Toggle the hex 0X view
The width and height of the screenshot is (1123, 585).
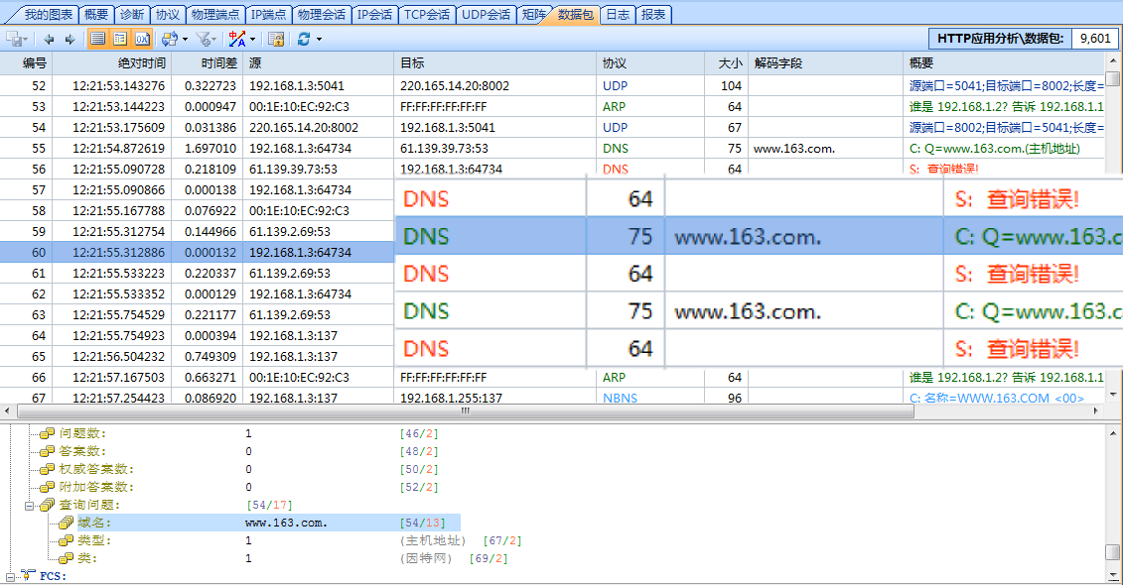point(141,38)
